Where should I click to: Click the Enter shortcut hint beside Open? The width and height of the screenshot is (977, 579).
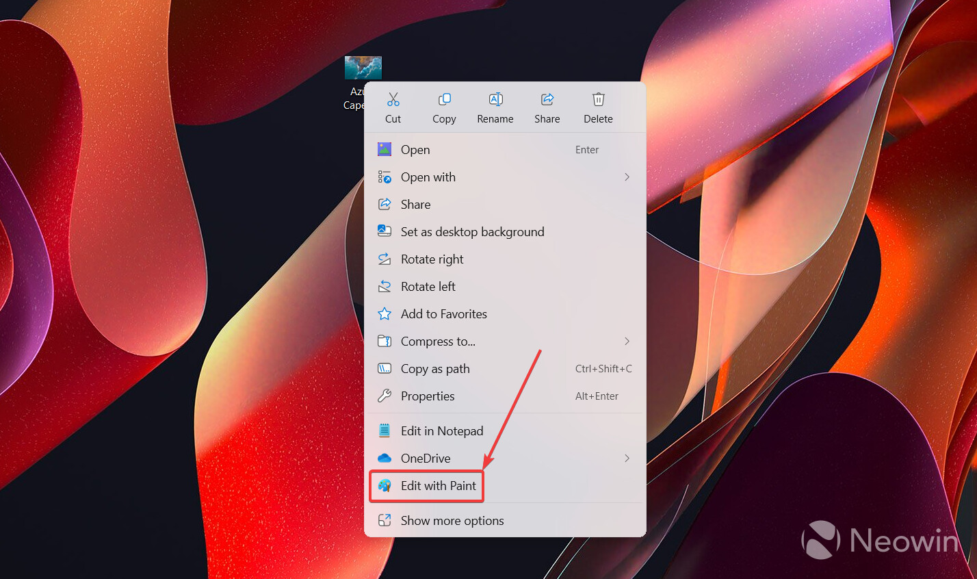coord(587,150)
